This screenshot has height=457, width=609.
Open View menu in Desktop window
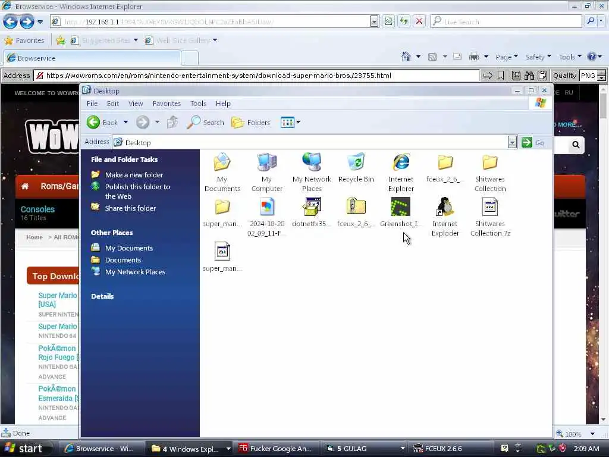136,104
